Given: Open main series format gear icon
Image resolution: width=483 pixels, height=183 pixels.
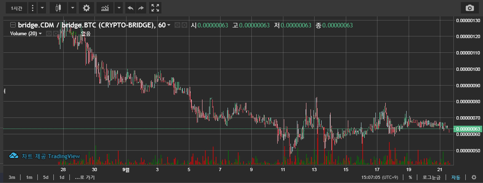Looking at the screenshot, I should coord(184,25).
